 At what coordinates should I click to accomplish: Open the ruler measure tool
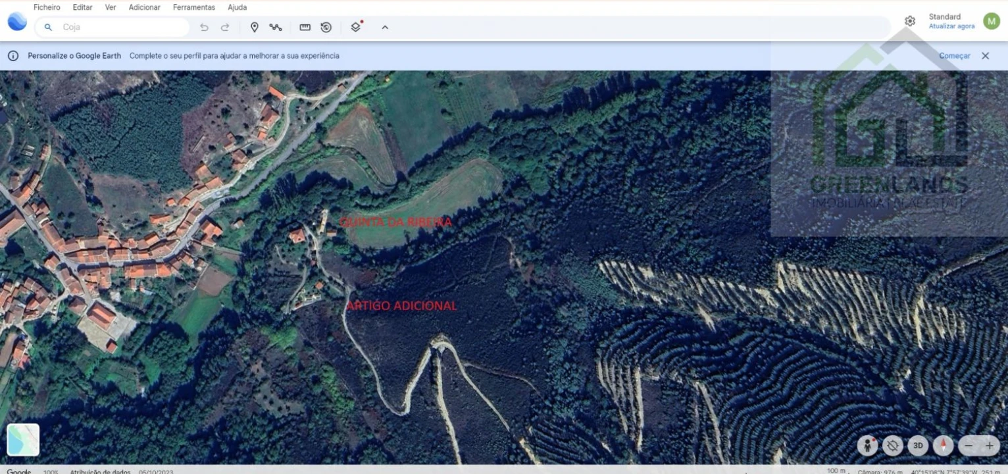coord(305,27)
